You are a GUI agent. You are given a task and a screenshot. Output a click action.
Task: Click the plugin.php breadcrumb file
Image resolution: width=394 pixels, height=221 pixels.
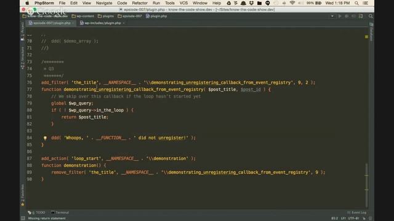[x=156, y=16]
